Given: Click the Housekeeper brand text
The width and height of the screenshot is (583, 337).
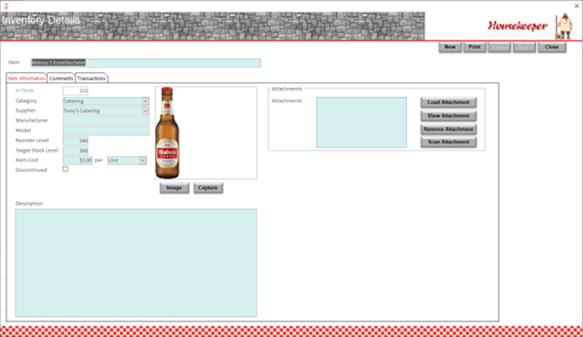Looking at the screenshot, I should [518, 26].
